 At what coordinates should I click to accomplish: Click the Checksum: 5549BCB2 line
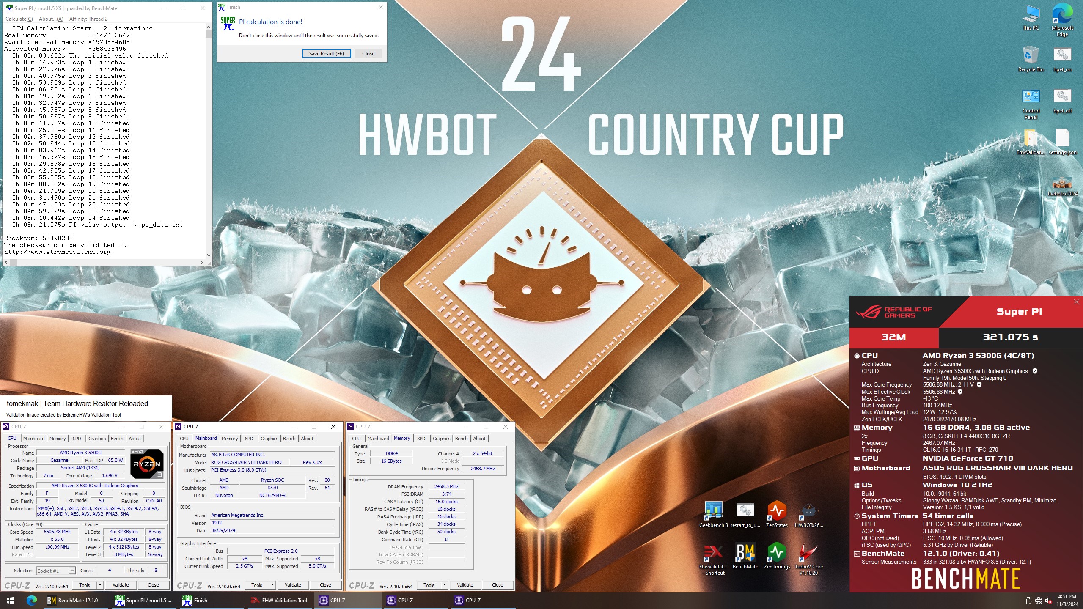[38, 238]
